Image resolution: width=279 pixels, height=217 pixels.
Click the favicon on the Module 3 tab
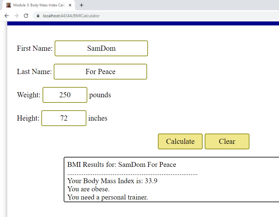pos(8,5)
